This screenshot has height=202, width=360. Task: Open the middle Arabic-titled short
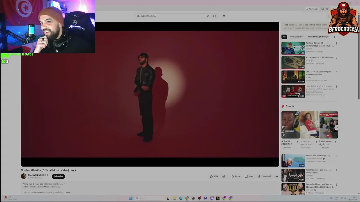click(309, 125)
